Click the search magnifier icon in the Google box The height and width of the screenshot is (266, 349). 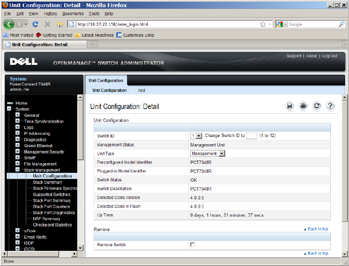(341, 24)
